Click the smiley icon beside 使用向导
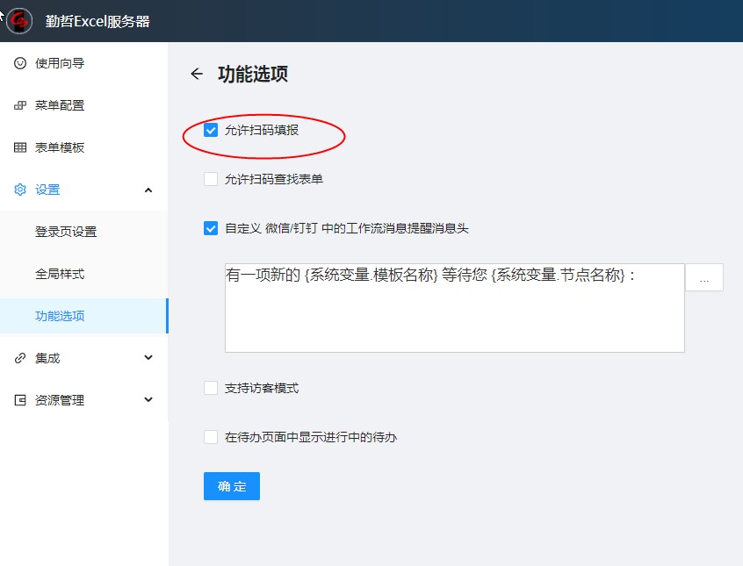 (x=20, y=63)
